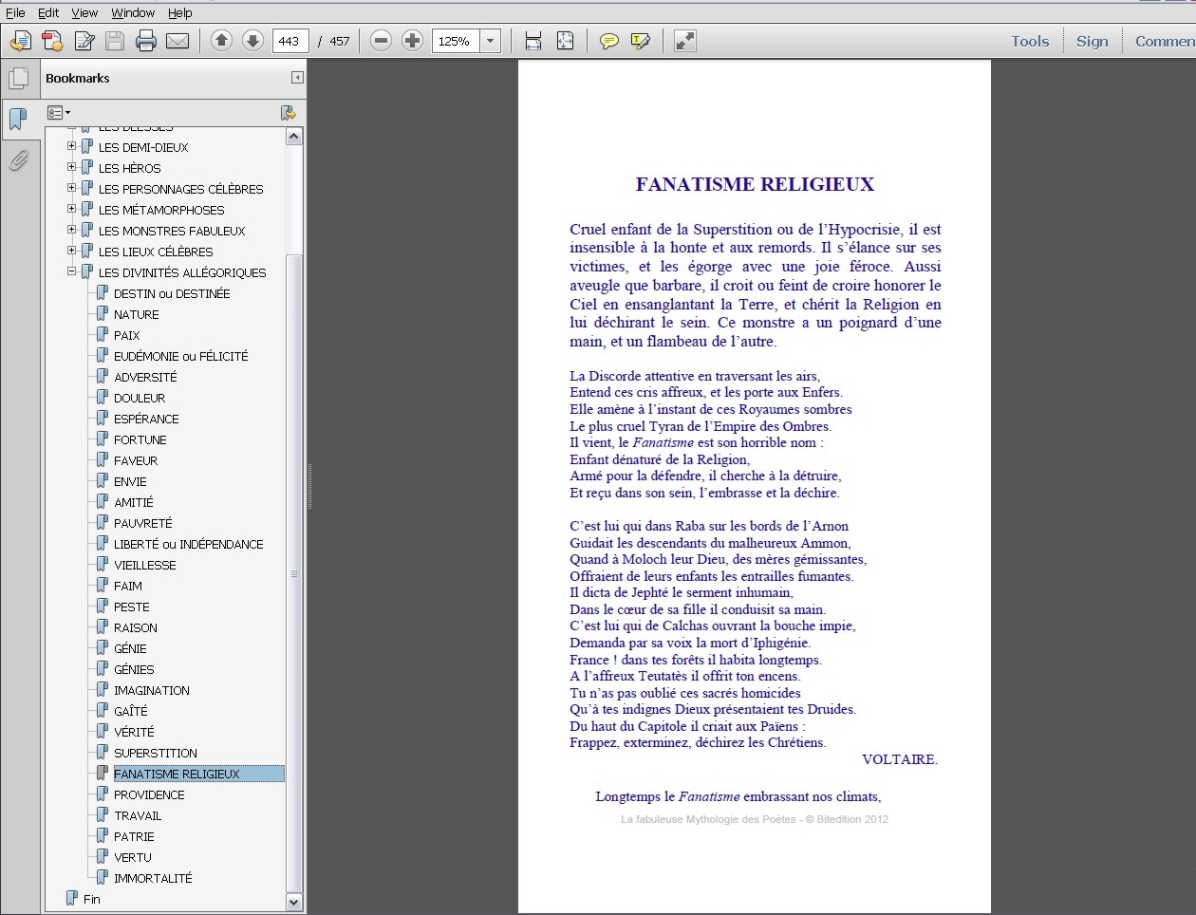The image size is (1196, 915).
Task: Select the highlight text tool
Action: click(x=641, y=41)
